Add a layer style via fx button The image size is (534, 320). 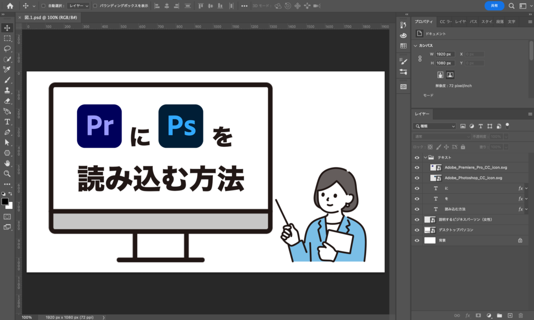[468, 315]
